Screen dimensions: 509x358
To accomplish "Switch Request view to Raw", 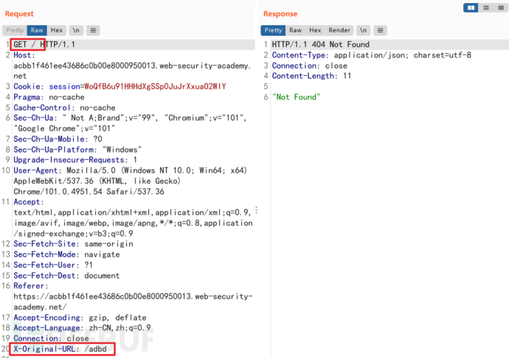I will click(x=37, y=30).
